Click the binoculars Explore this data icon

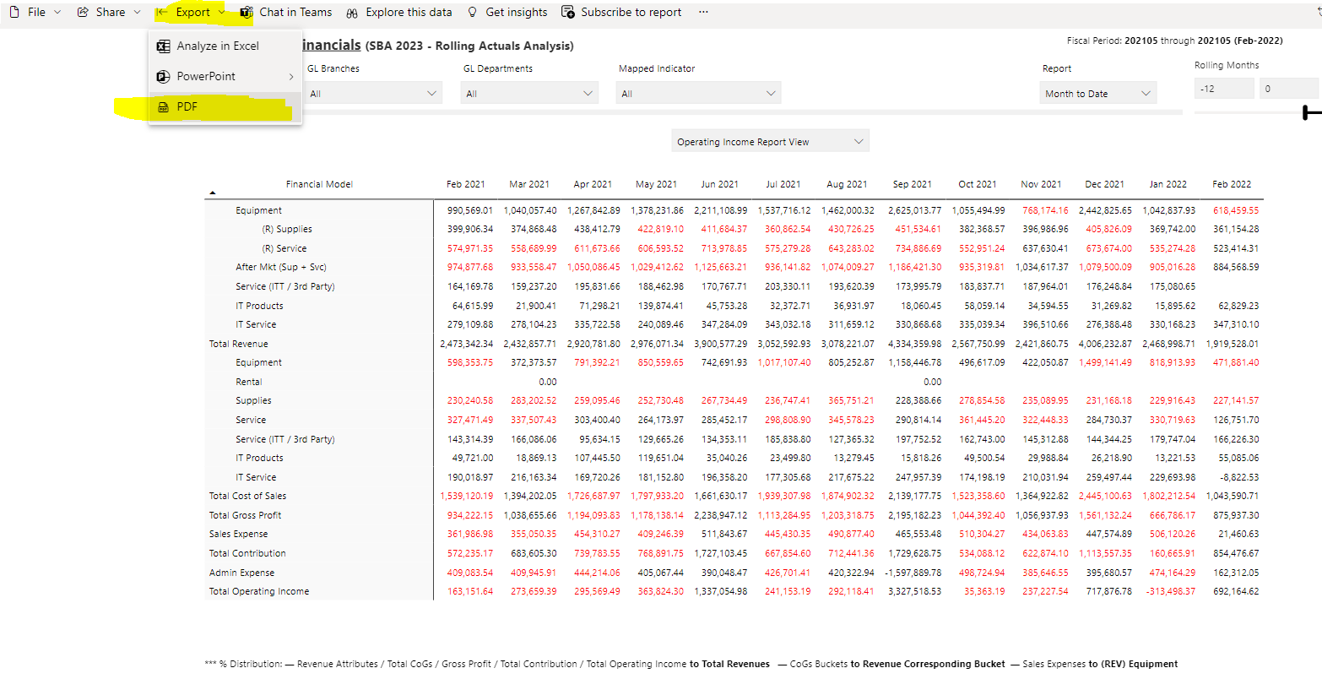pos(352,13)
